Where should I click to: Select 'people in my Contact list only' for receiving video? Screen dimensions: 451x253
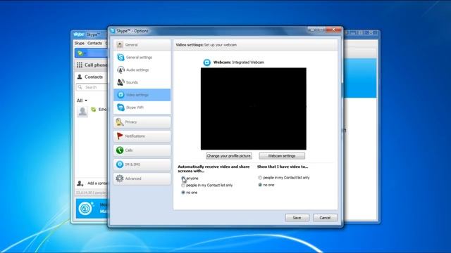pos(183,186)
